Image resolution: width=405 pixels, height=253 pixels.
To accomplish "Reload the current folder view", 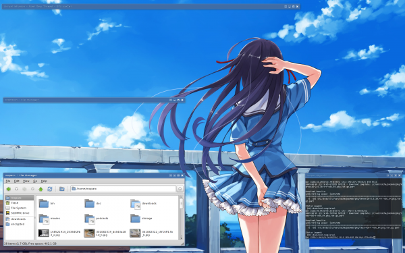I will pos(49,189).
